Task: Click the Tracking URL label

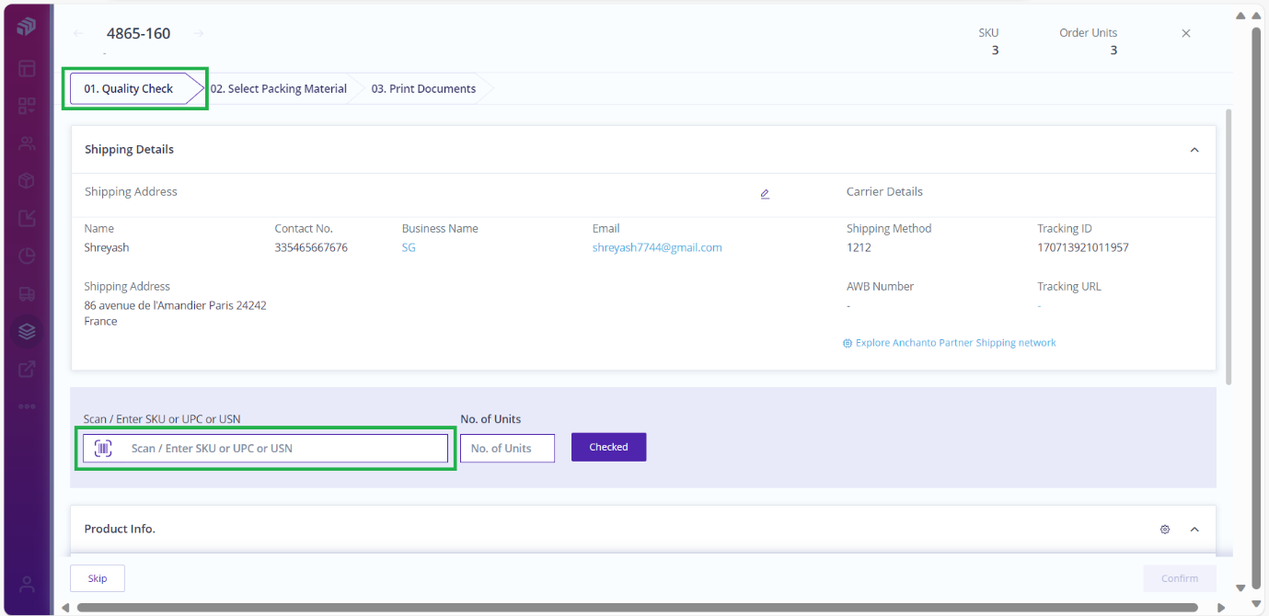Action: coord(1069,287)
